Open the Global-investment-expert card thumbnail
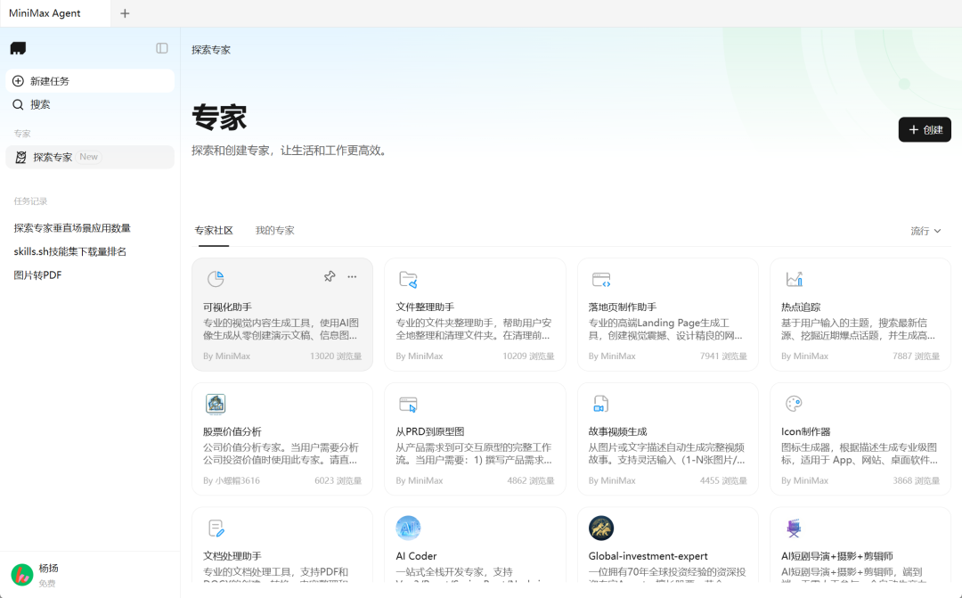962x598 pixels. point(600,528)
